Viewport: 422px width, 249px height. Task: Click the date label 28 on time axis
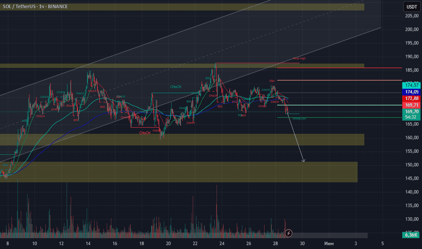275,244
